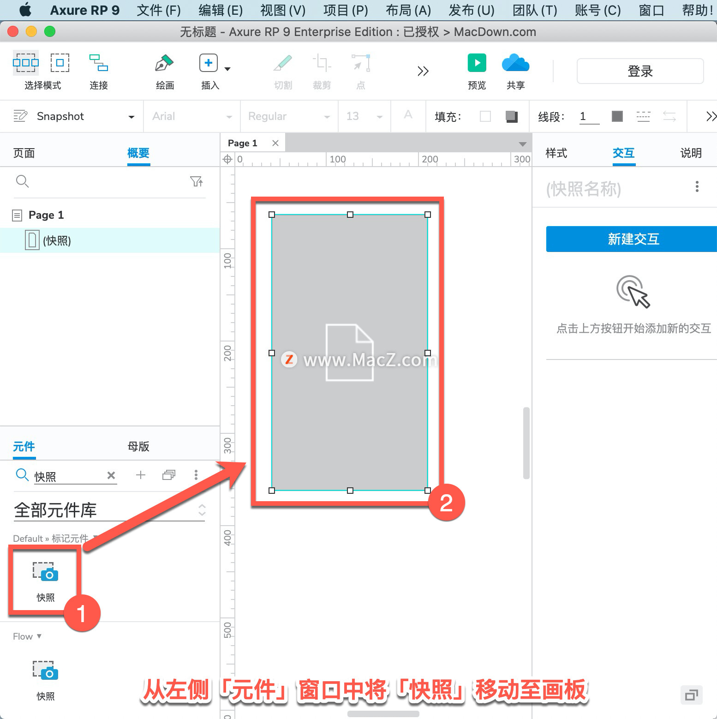Open the All Libraries (全部元件库) dropdown
Viewport: 717px width, 719px height.
[x=110, y=510]
